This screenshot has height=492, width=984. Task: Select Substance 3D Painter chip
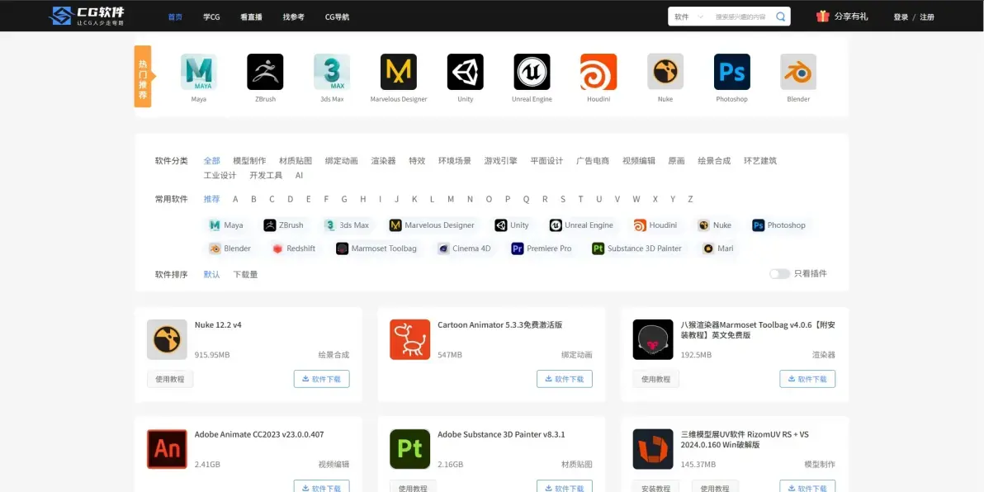pyautogui.click(x=637, y=248)
